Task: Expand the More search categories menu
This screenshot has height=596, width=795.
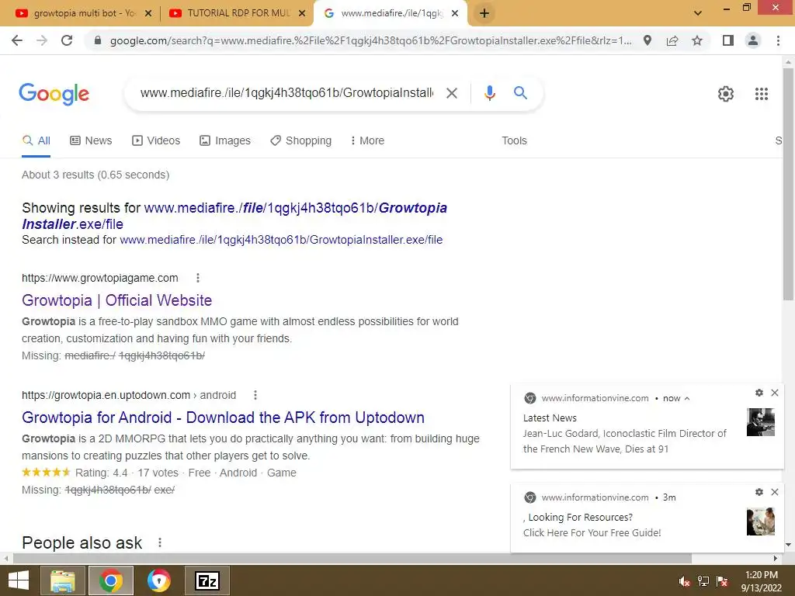Action: 367,141
